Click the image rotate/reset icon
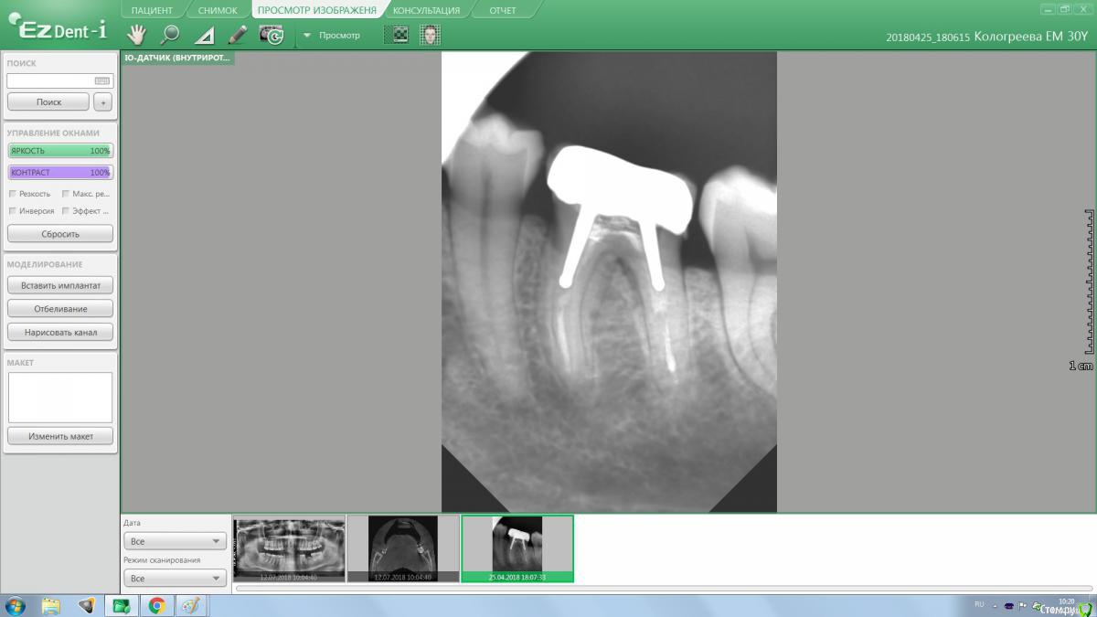Image resolution: width=1097 pixels, height=617 pixels. click(272, 35)
